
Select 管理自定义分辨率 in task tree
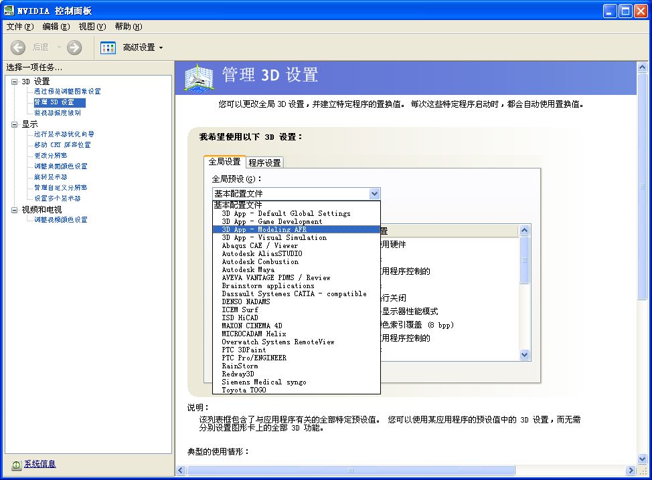[x=61, y=188]
